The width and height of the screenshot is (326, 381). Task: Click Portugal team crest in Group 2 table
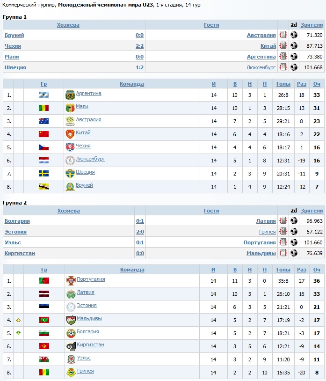[x=70, y=281]
